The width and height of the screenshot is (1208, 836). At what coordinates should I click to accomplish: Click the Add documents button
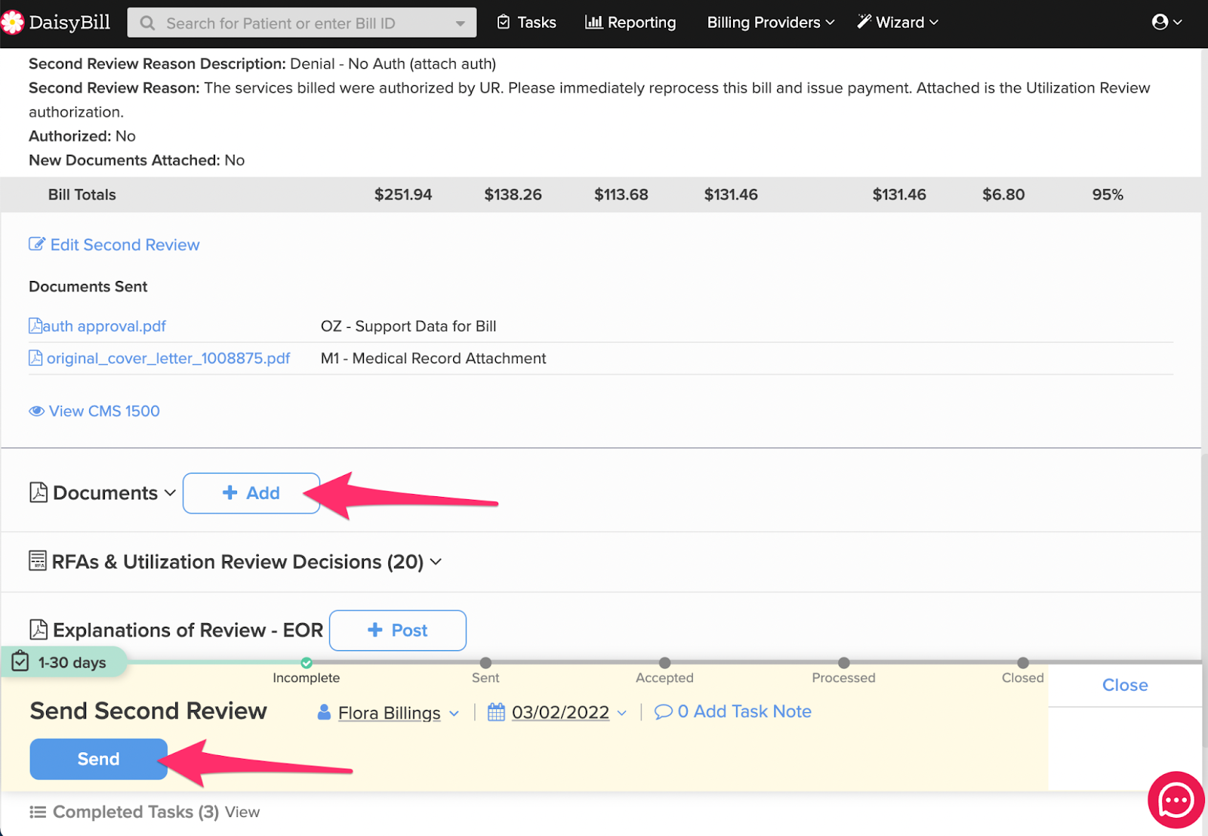pyautogui.click(x=251, y=493)
